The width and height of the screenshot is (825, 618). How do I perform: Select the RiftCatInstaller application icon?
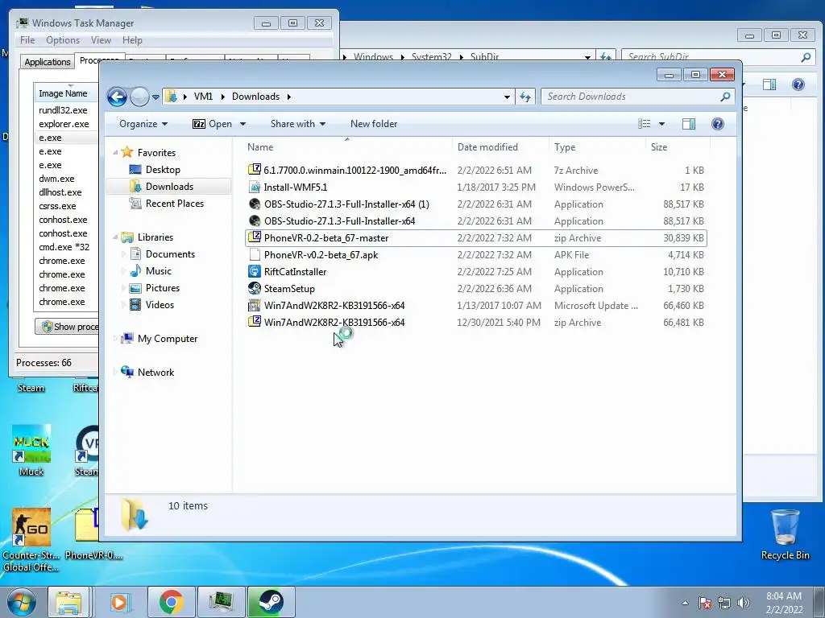coord(255,272)
